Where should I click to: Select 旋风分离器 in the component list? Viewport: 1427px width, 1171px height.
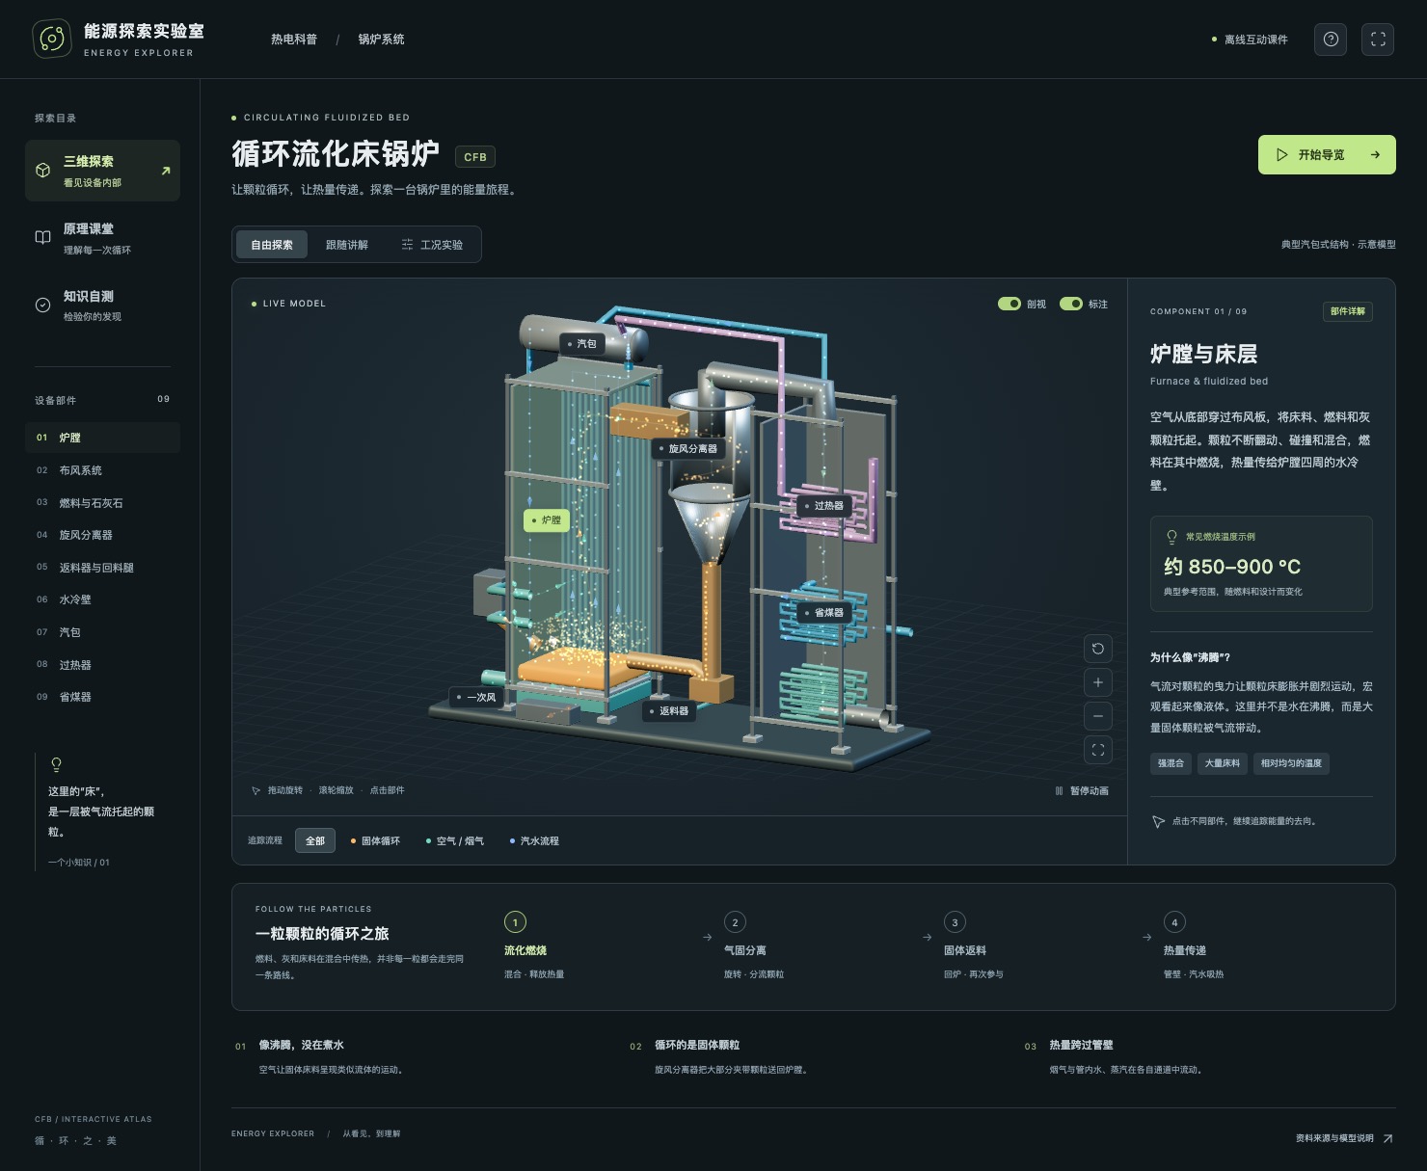[x=102, y=535]
